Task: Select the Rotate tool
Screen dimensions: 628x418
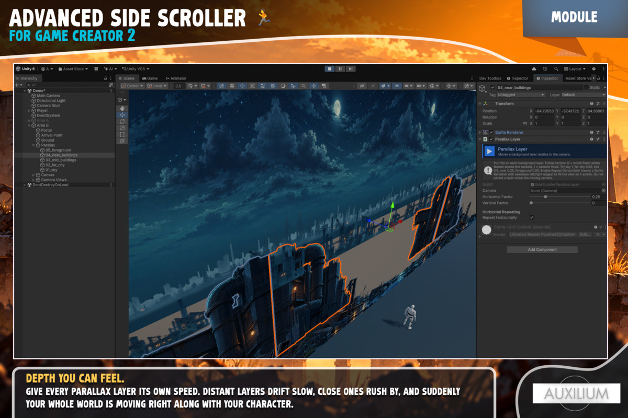Action: tap(122, 121)
